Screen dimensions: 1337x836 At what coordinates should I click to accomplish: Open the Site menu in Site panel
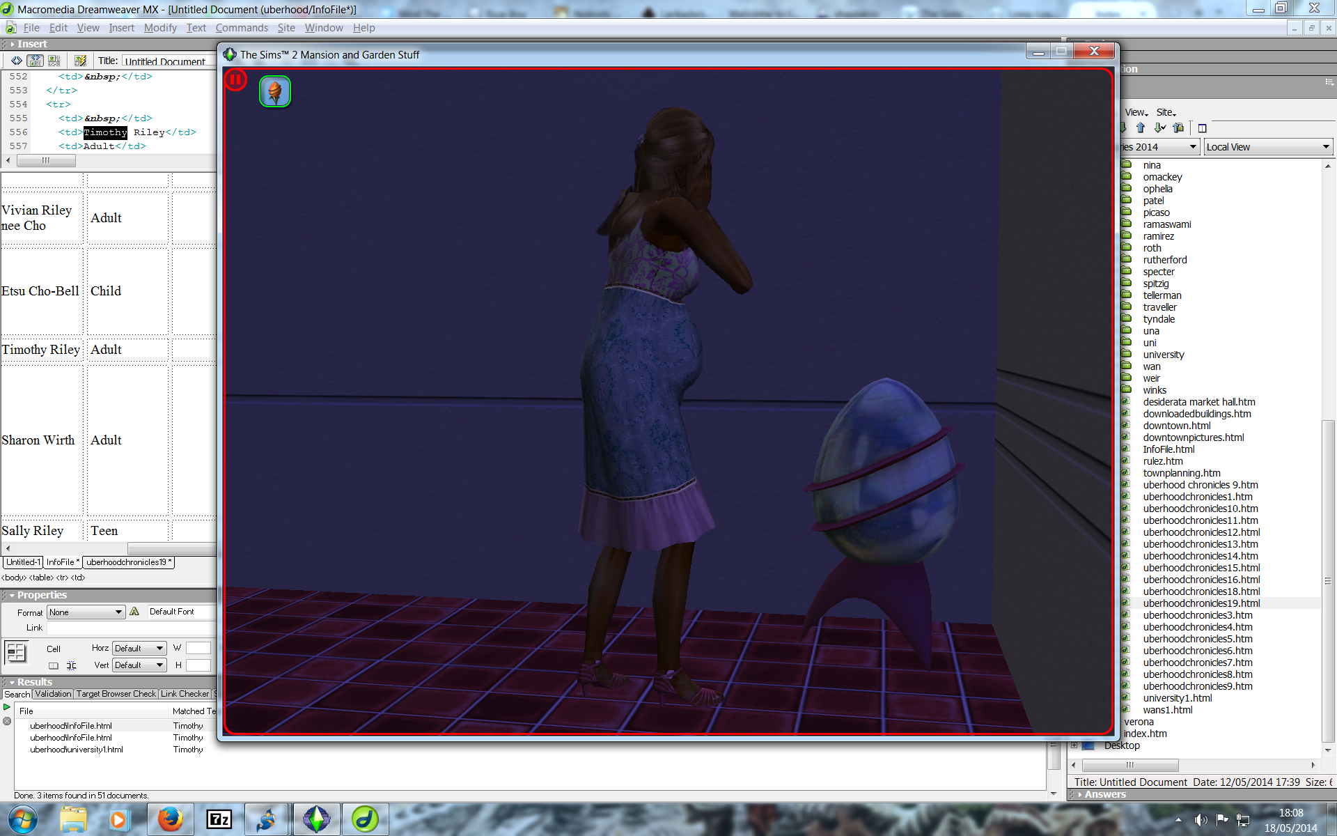(1166, 112)
